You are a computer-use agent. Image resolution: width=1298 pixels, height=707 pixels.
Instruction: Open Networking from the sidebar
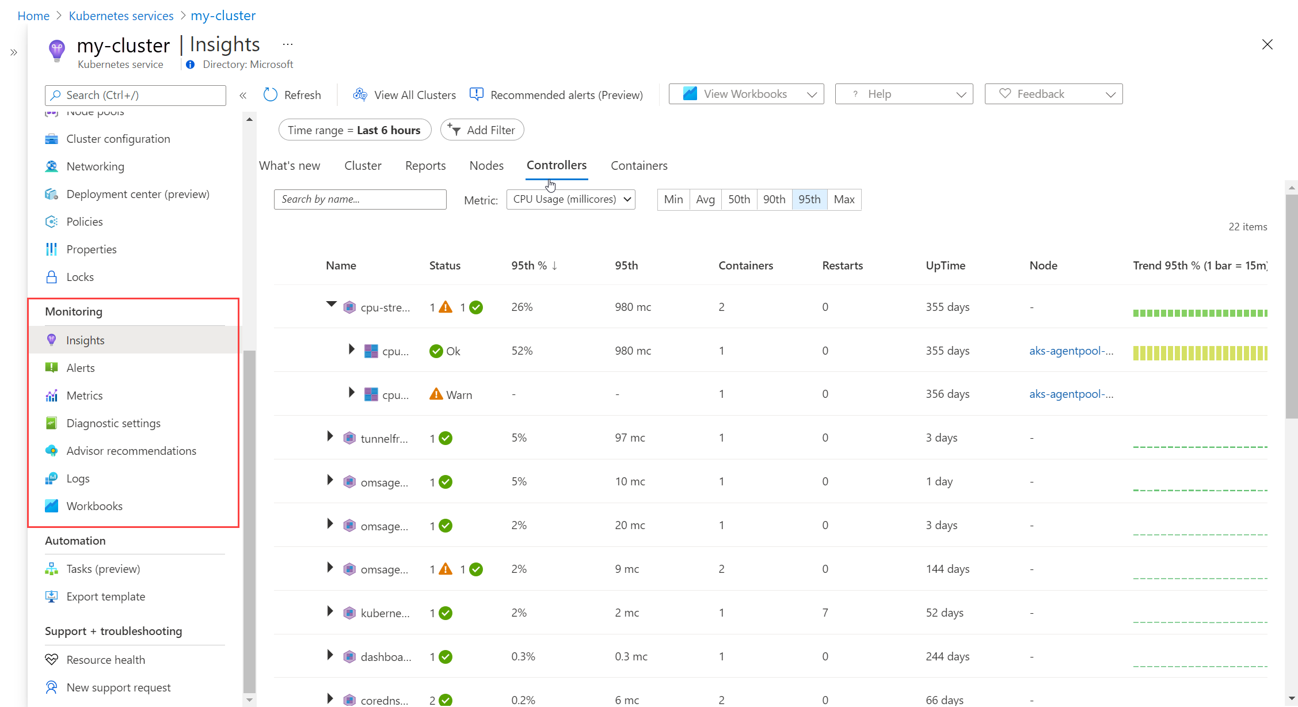95,166
